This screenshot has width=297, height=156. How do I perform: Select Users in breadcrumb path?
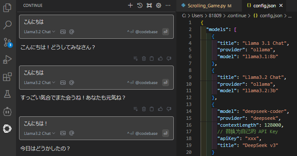pos(197,16)
